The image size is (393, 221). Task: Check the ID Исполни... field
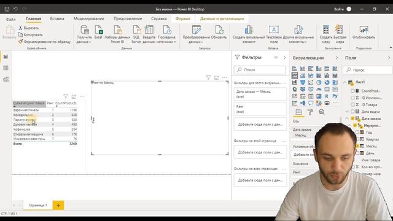352,98
